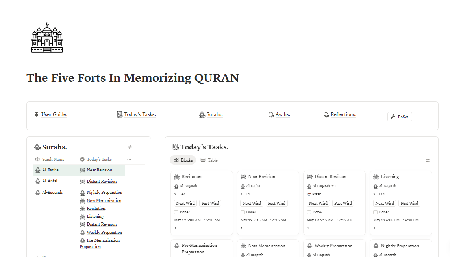The width and height of the screenshot is (450, 257).
Task: Open the Today's Tasks navigation link
Action: (x=140, y=114)
